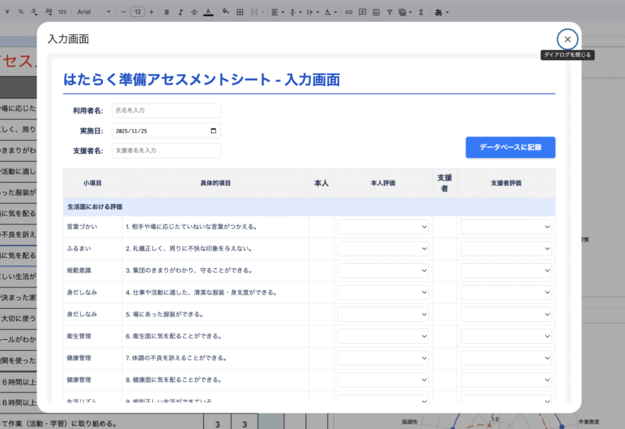This screenshot has width=625, height=429.
Task: Click the fill color bucket icon
Action: click(225, 13)
